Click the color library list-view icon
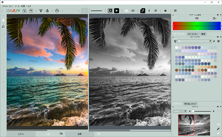 pos(219,41)
